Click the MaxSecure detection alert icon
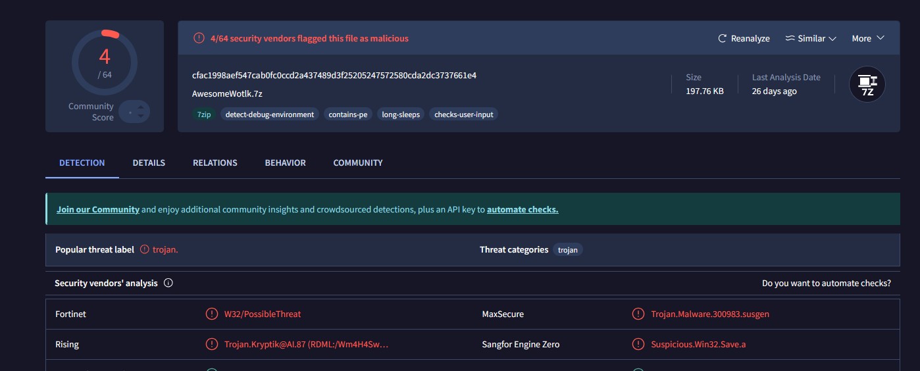Viewport: 920px width, 371px height. 638,314
